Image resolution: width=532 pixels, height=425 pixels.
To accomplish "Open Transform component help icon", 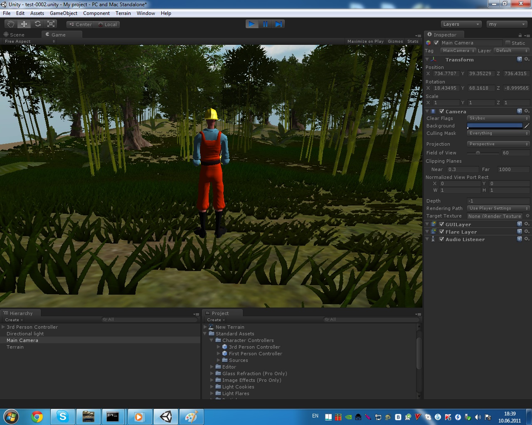I will 519,59.
